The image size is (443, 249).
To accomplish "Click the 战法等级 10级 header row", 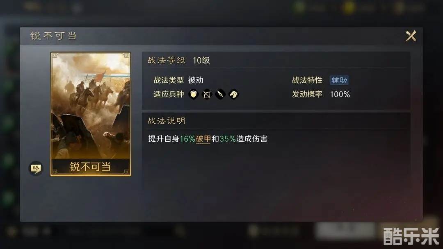I will (x=276, y=60).
